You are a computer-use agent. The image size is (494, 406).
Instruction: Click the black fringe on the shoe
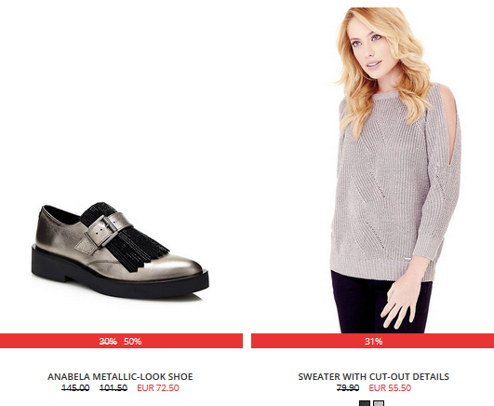[x=139, y=250]
